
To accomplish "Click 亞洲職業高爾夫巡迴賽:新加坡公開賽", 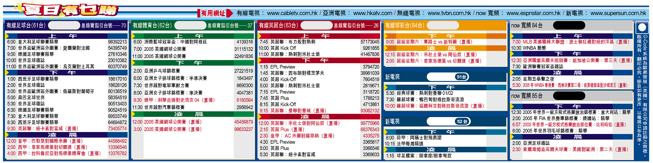I will coord(563,60).
